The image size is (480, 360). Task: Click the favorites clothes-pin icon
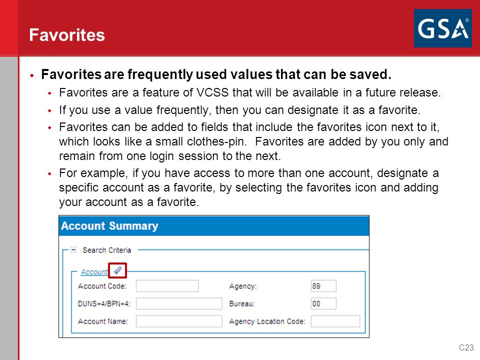pos(117,270)
